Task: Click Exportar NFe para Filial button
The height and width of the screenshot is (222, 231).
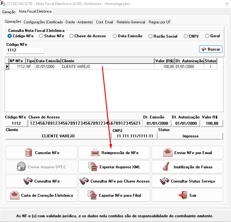Action: click(114, 195)
